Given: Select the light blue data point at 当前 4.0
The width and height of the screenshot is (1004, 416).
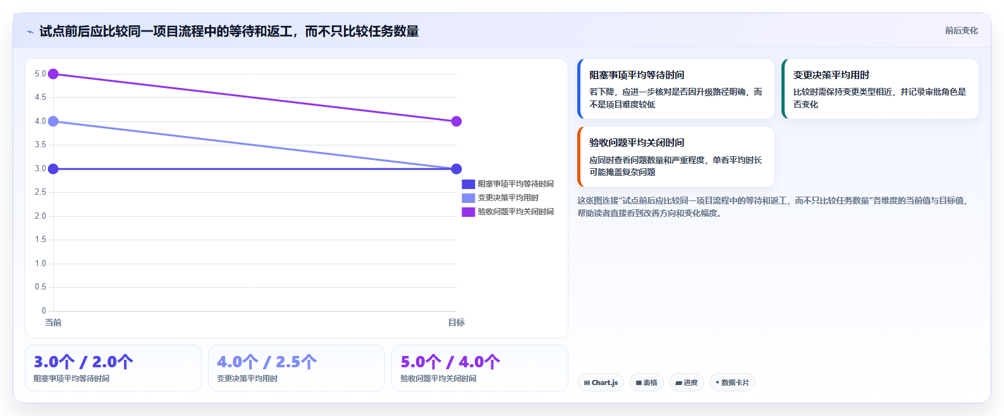Looking at the screenshot, I should [53, 121].
